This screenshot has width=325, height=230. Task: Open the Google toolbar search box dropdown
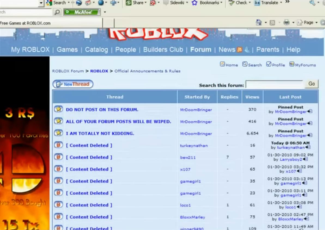(x=41, y=3)
